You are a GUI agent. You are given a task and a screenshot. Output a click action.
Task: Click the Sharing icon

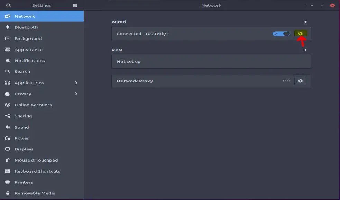pyautogui.click(x=8, y=116)
